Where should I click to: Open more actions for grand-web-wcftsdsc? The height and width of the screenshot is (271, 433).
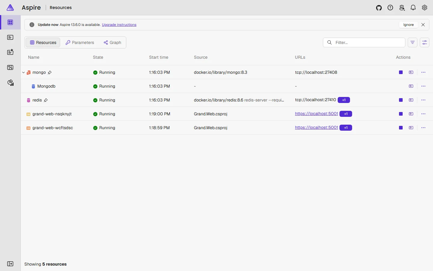click(x=423, y=128)
